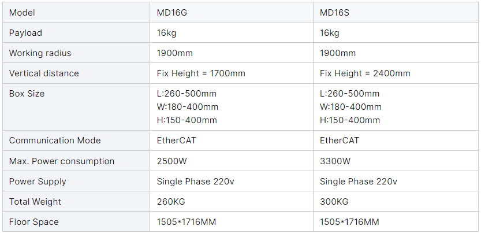Select EtherCAT under MD16G column
The width and height of the screenshot is (481, 233).
pos(176,140)
